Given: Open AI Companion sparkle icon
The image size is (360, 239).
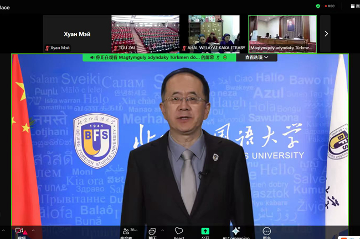Looking at the screenshot, I should click(236, 231).
